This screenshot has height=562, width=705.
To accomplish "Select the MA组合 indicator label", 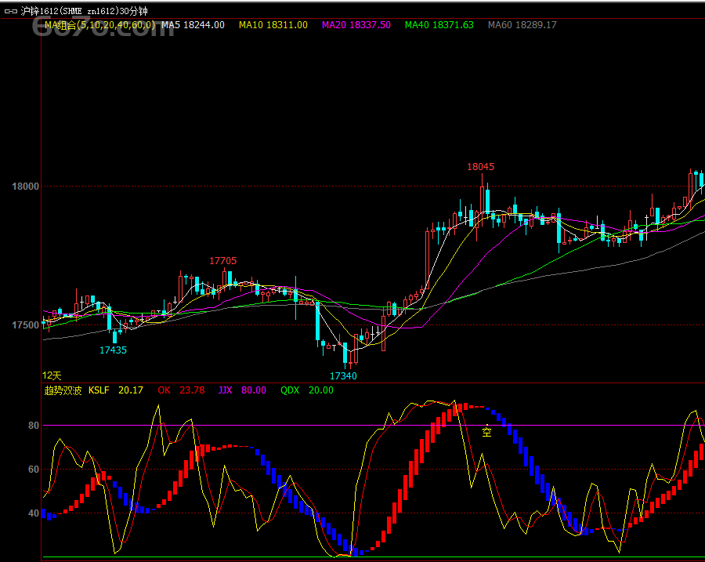I will [x=99, y=25].
